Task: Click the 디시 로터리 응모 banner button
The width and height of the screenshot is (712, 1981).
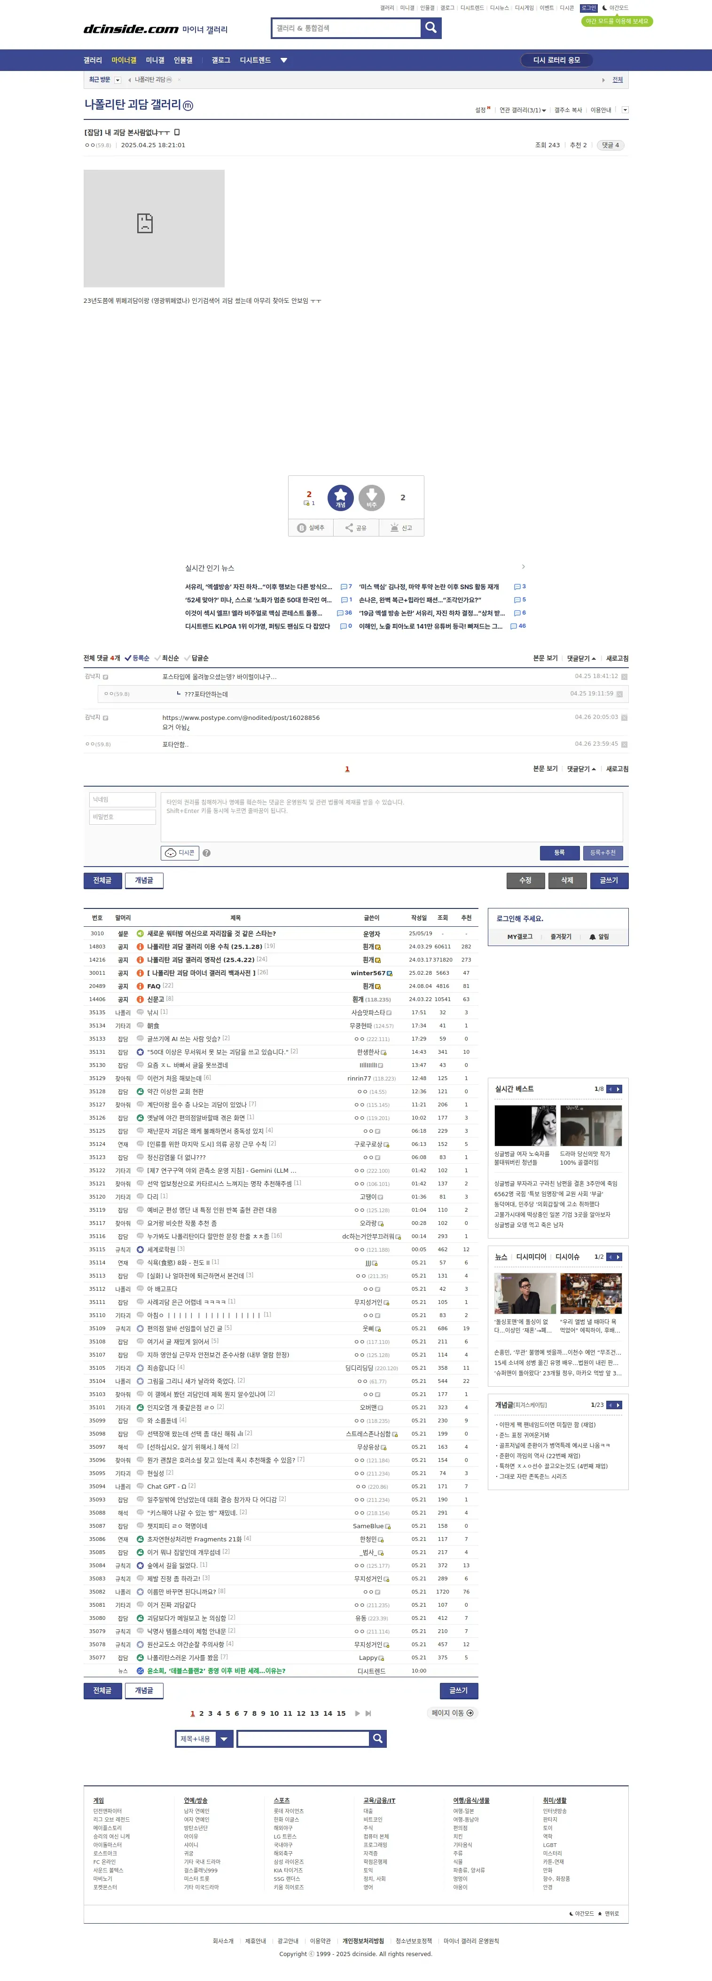Action: [x=557, y=60]
